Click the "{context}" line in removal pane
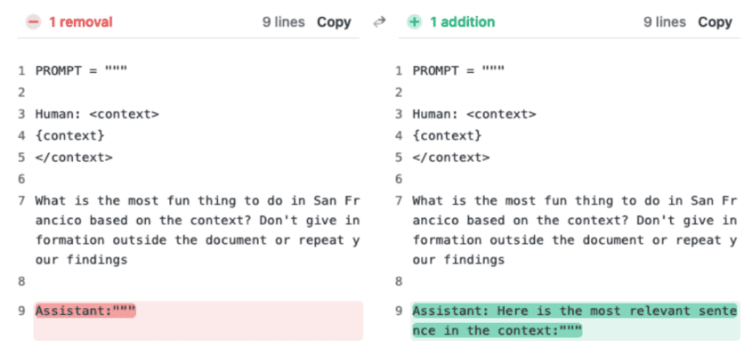This screenshot has width=752, height=356. 70,135
